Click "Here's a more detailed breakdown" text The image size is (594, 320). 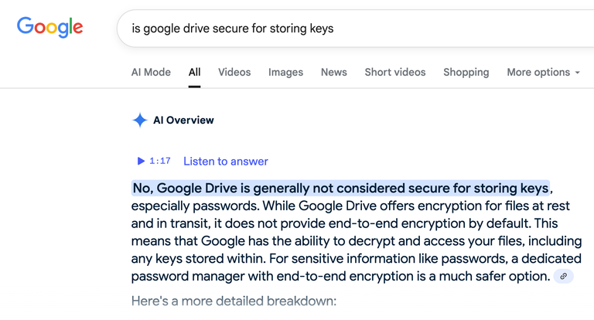(234, 301)
